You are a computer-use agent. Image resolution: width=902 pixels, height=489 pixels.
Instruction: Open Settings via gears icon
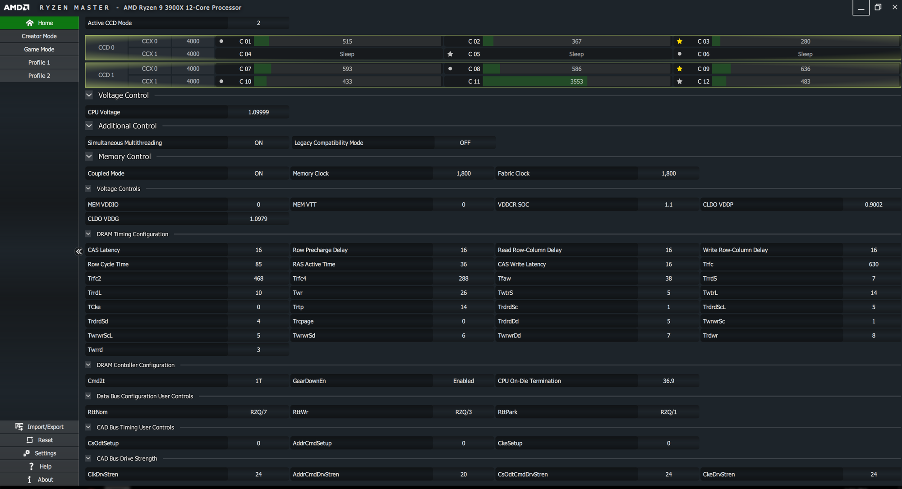click(x=27, y=453)
